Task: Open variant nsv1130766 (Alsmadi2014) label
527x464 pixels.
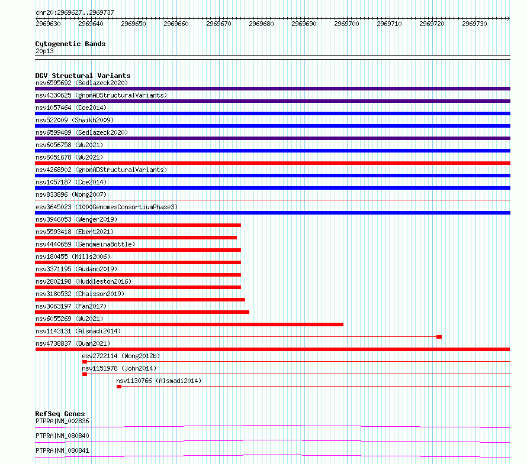Action: 159,381
